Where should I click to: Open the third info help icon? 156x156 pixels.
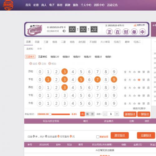[50, 63]
